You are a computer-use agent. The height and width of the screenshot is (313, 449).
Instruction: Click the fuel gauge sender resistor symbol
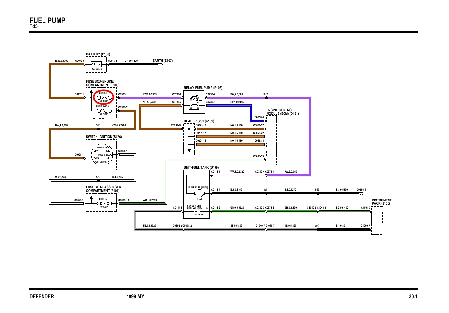[198, 212]
